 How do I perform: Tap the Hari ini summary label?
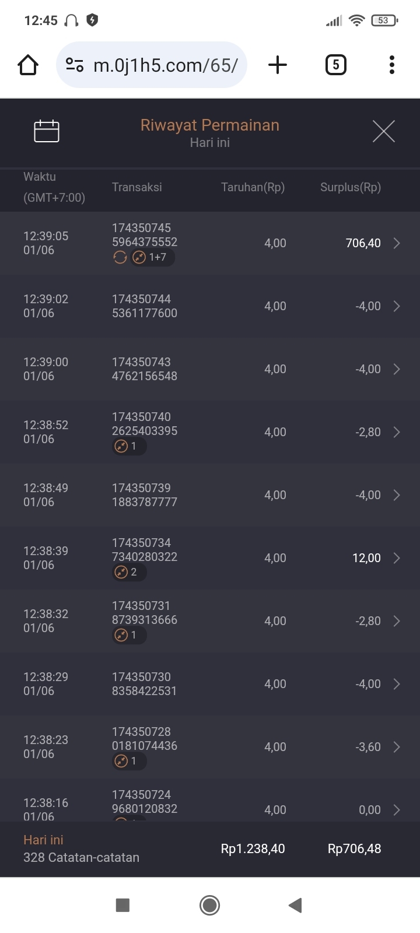tap(43, 840)
